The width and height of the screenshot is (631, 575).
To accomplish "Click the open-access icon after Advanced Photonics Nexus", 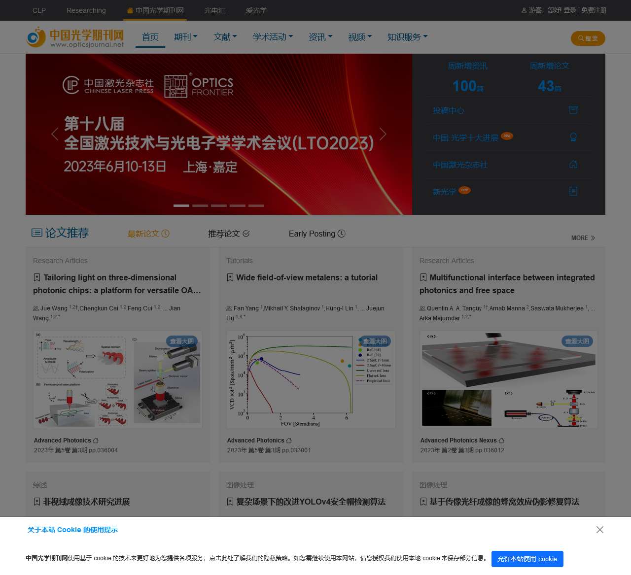I will pos(501,440).
